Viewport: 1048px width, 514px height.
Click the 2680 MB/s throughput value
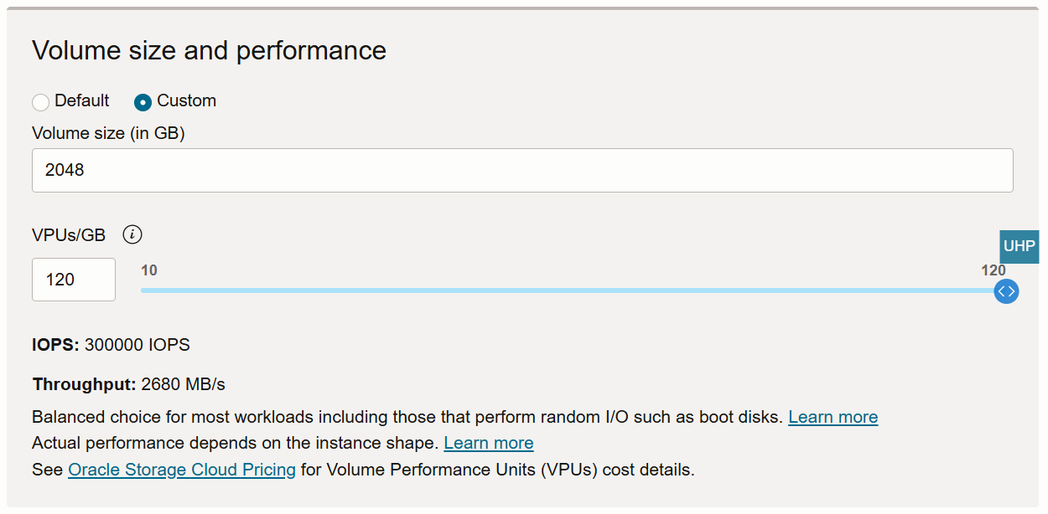183,385
